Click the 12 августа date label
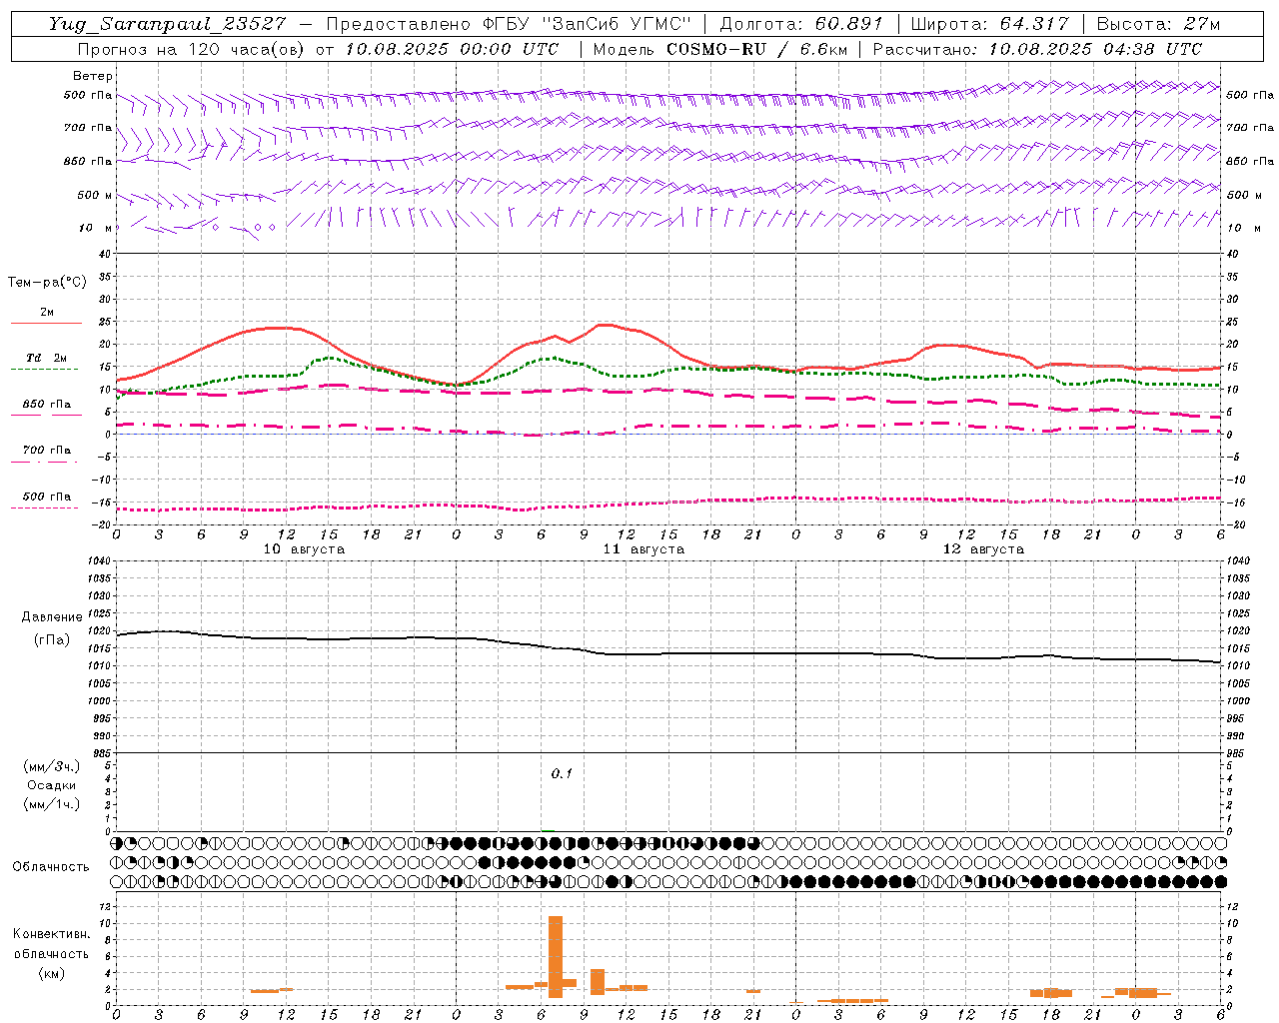This screenshot has height=1023, width=1279. coord(983,549)
